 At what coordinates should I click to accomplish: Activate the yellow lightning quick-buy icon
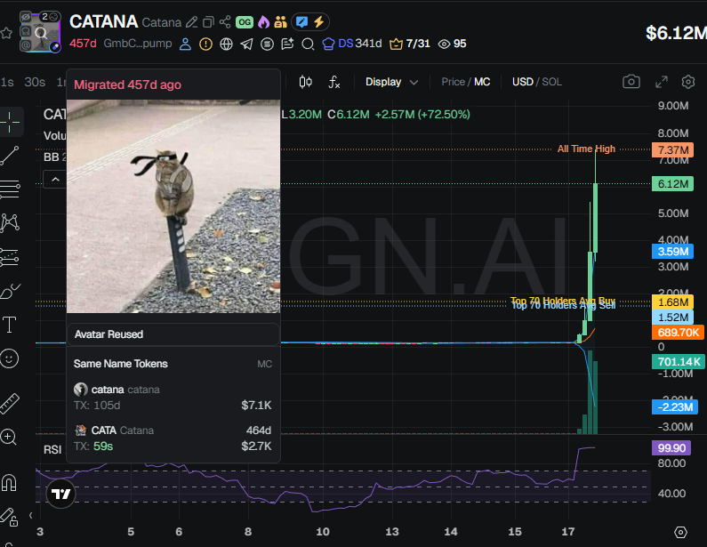pyautogui.click(x=318, y=22)
